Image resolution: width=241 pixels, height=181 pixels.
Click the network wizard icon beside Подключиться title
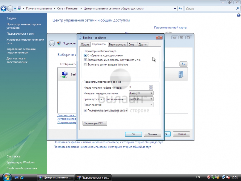coord(59,43)
